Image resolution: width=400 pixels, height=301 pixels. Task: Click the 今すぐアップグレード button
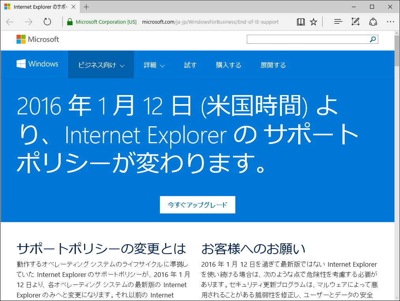coord(197,205)
